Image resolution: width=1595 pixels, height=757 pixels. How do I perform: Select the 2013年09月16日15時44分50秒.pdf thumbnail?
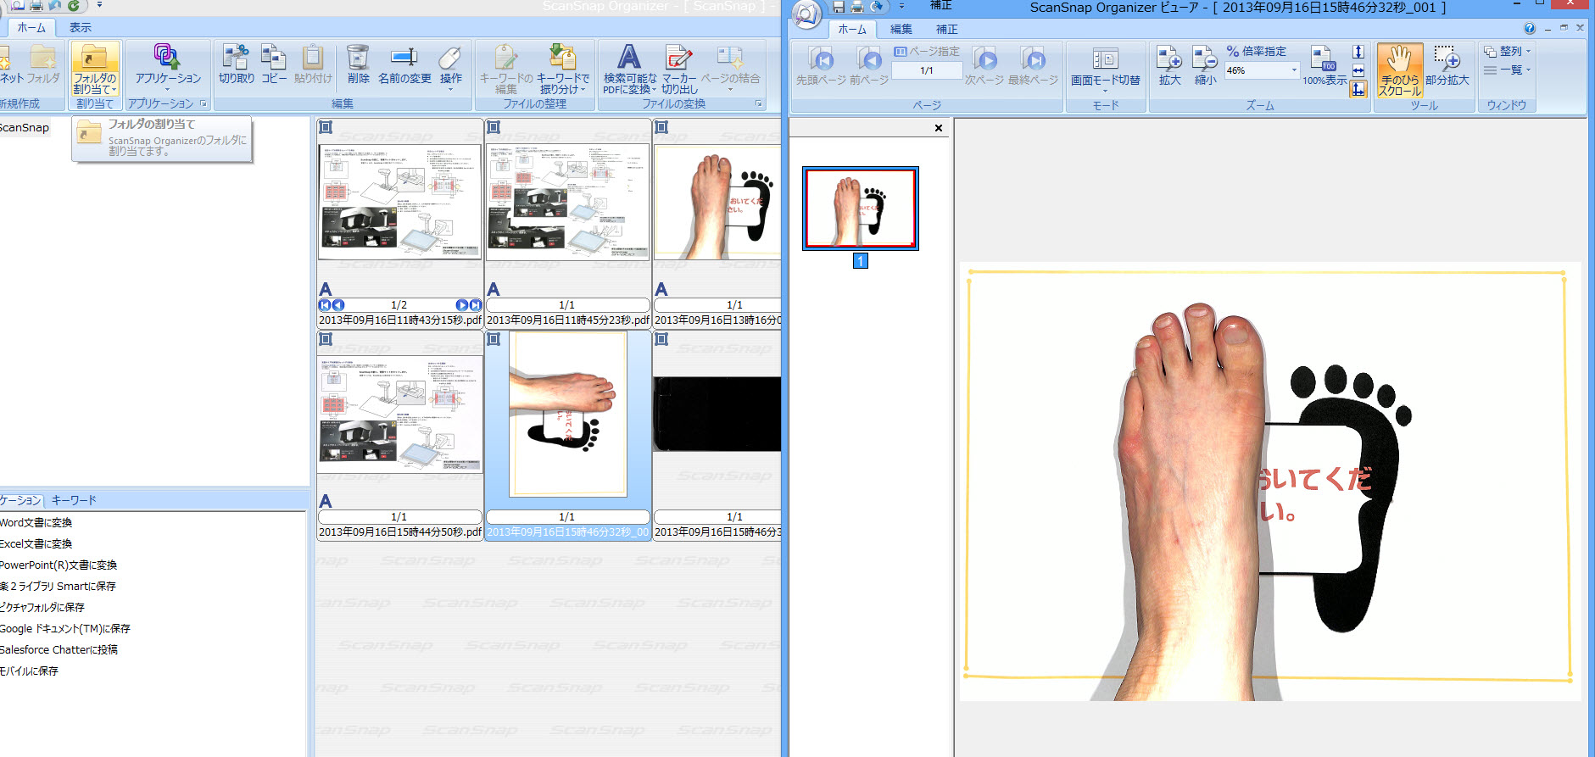[400, 435]
